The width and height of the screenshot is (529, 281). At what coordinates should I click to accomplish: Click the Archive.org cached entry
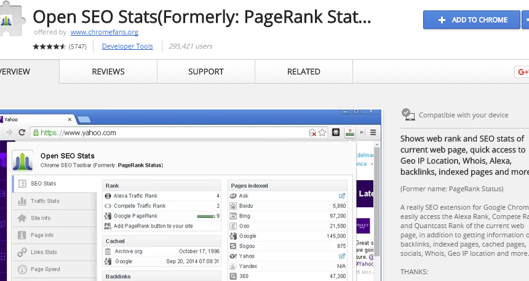pos(162,251)
